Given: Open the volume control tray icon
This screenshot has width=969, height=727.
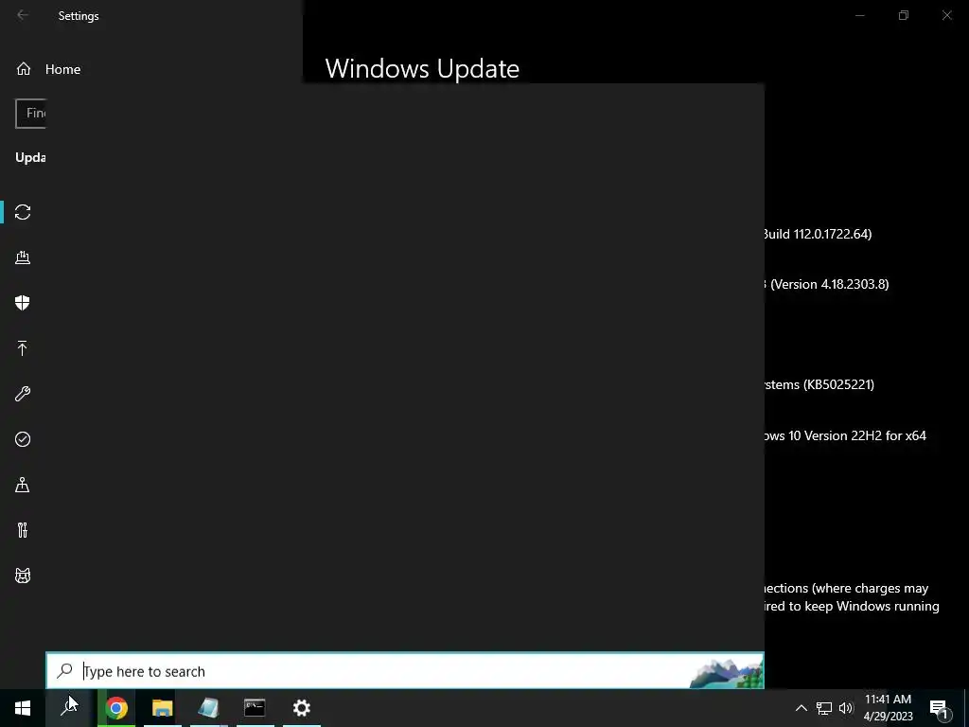Looking at the screenshot, I should [846, 708].
